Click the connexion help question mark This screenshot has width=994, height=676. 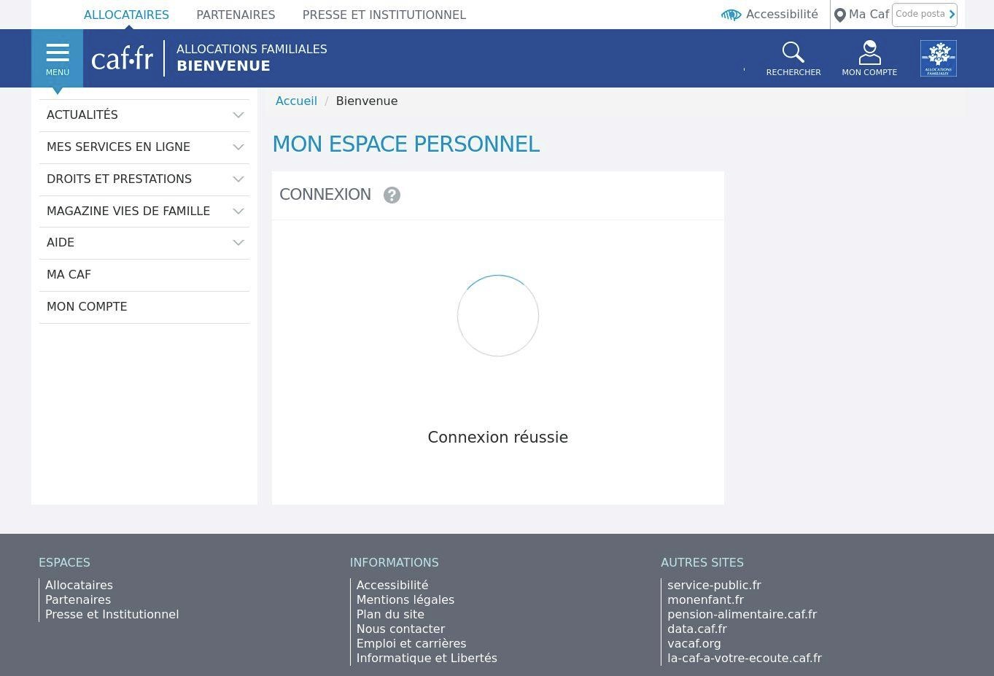point(392,195)
